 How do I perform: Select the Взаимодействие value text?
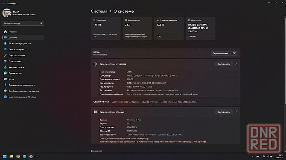(155, 135)
